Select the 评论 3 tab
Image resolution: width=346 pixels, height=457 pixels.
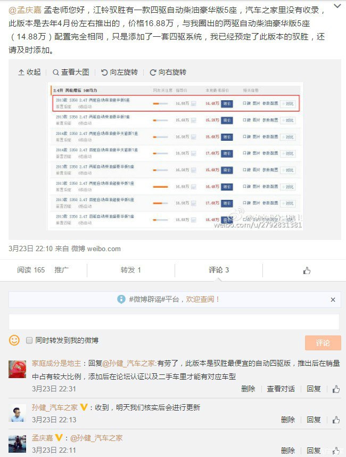218,270
